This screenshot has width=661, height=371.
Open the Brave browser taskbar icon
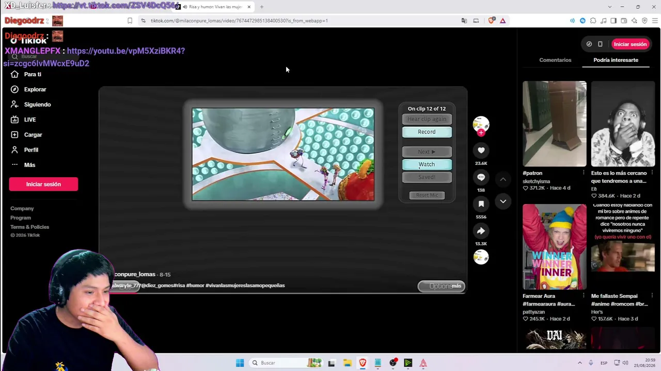(x=363, y=363)
